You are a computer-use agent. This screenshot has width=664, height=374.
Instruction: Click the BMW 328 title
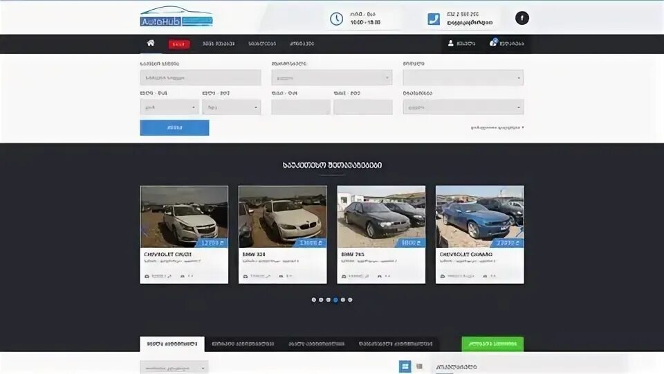coord(254,254)
